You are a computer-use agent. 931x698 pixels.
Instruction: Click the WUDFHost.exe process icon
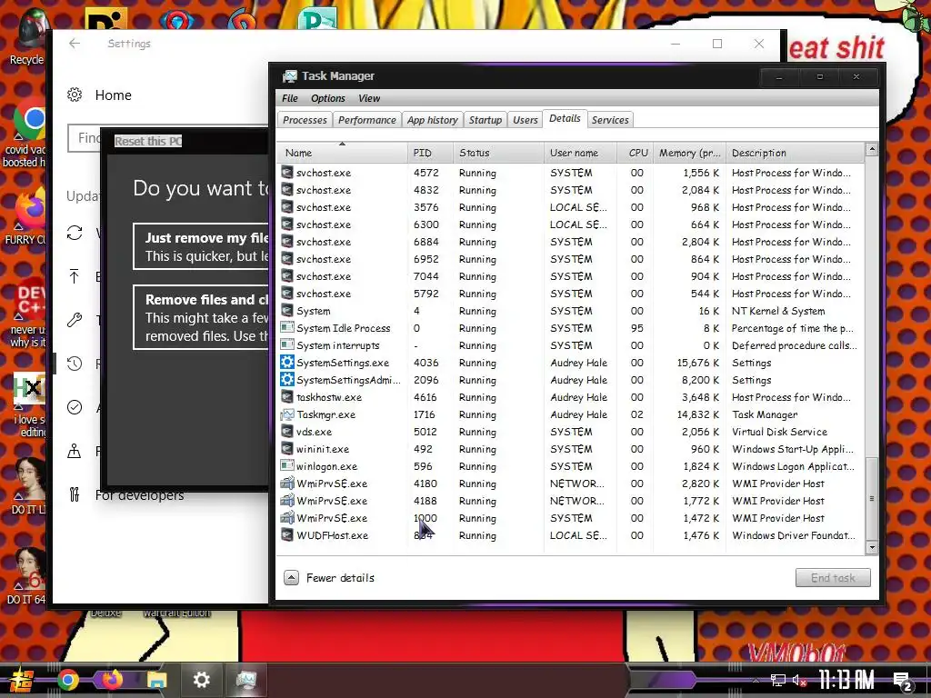tap(287, 534)
